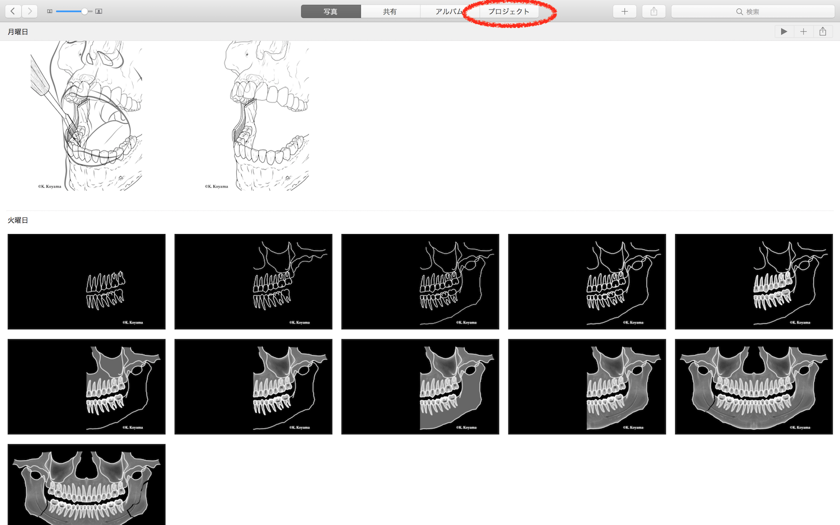840x525 pixels.
Task: Click the toolbar share button
Action: [x=654, y=11]
